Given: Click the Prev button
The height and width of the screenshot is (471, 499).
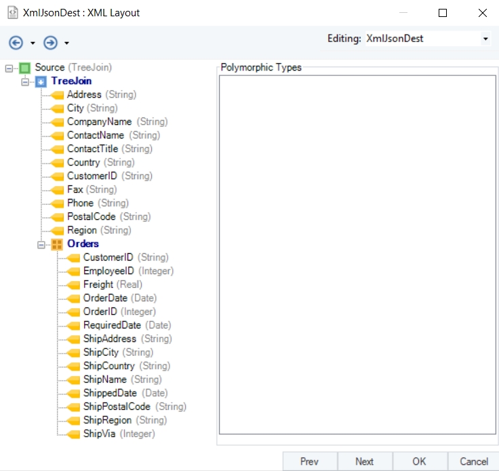Looking at the screenshot, I should click(310, 461).
